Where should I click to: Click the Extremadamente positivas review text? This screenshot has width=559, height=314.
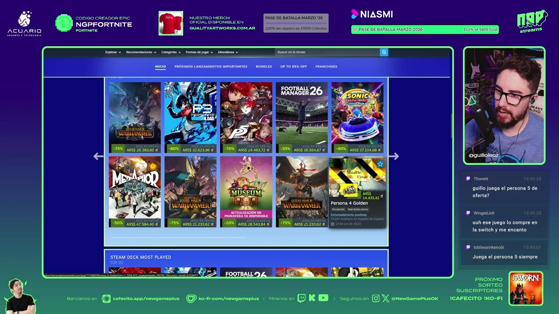pos(349,215)
